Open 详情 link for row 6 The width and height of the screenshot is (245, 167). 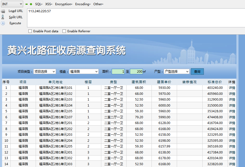coord(232,117)
